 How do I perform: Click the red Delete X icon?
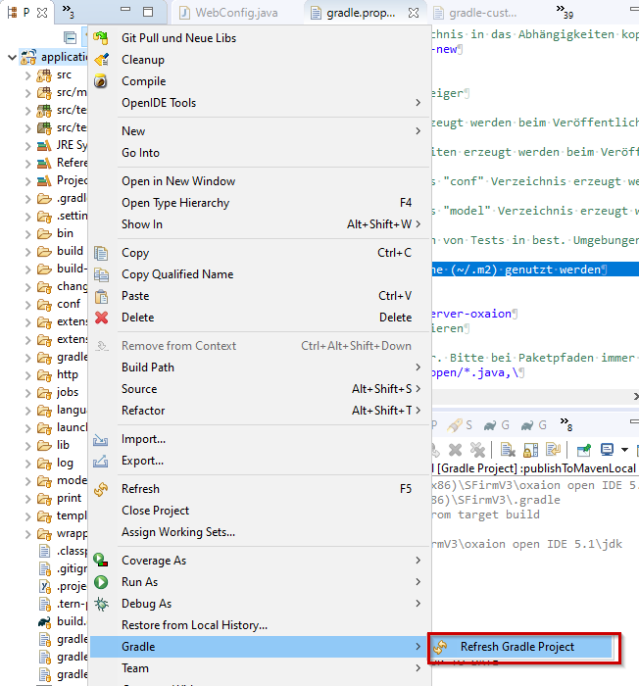101,318
